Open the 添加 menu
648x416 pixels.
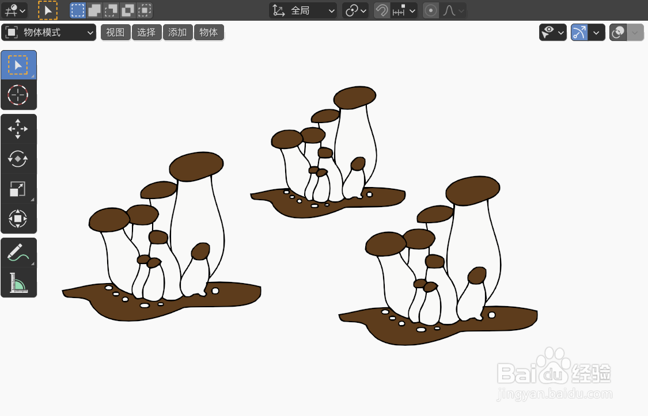click(x=177, y=32)
